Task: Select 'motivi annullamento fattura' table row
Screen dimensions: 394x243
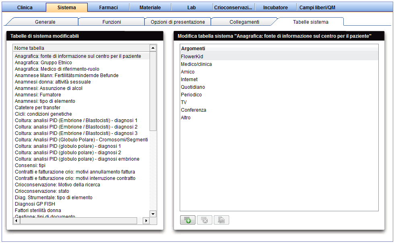Action: pyautogui.click(x=81, y=172)
